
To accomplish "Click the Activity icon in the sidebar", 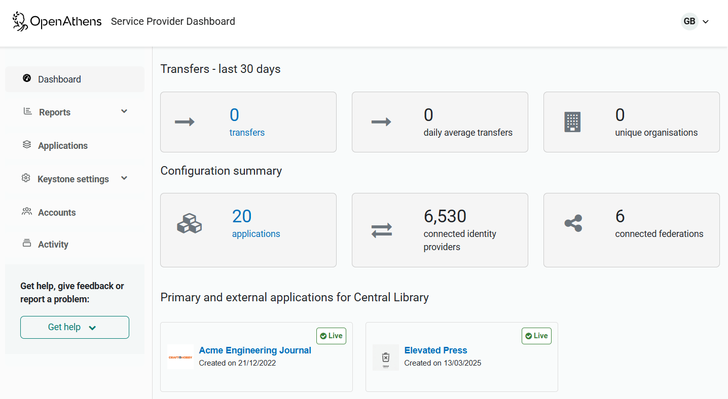I will pyautogui.click(x=26, y=244).
